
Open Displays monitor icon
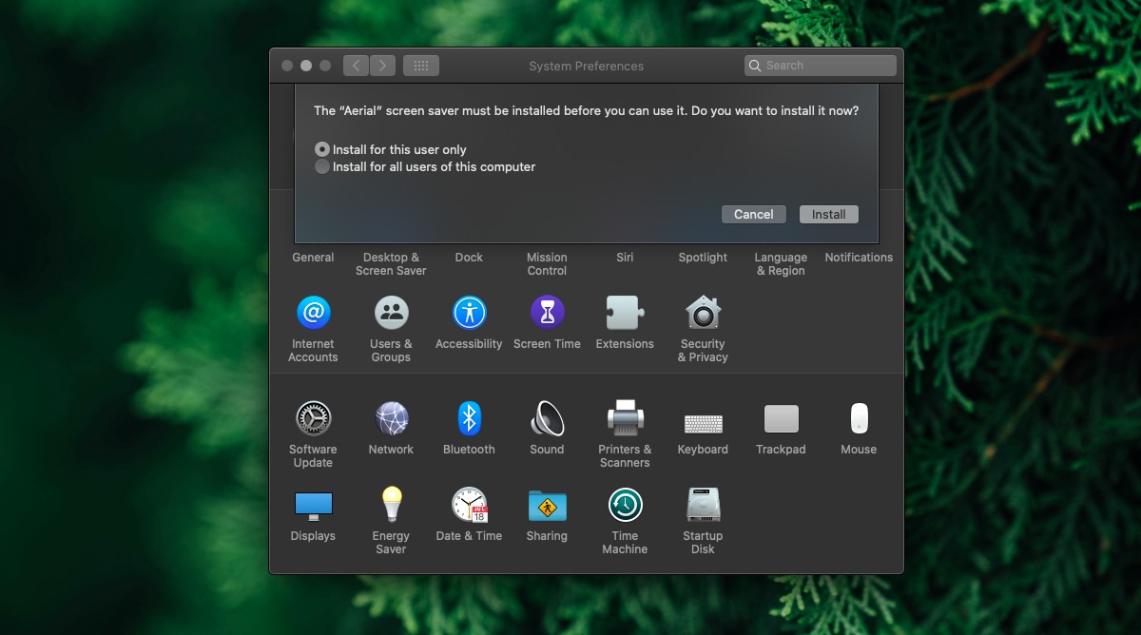point(313,506)
